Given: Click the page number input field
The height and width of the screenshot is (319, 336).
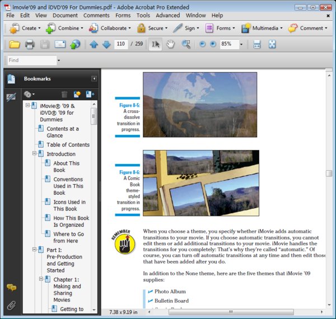Looking at the screenshot, I should coord(120,44).
